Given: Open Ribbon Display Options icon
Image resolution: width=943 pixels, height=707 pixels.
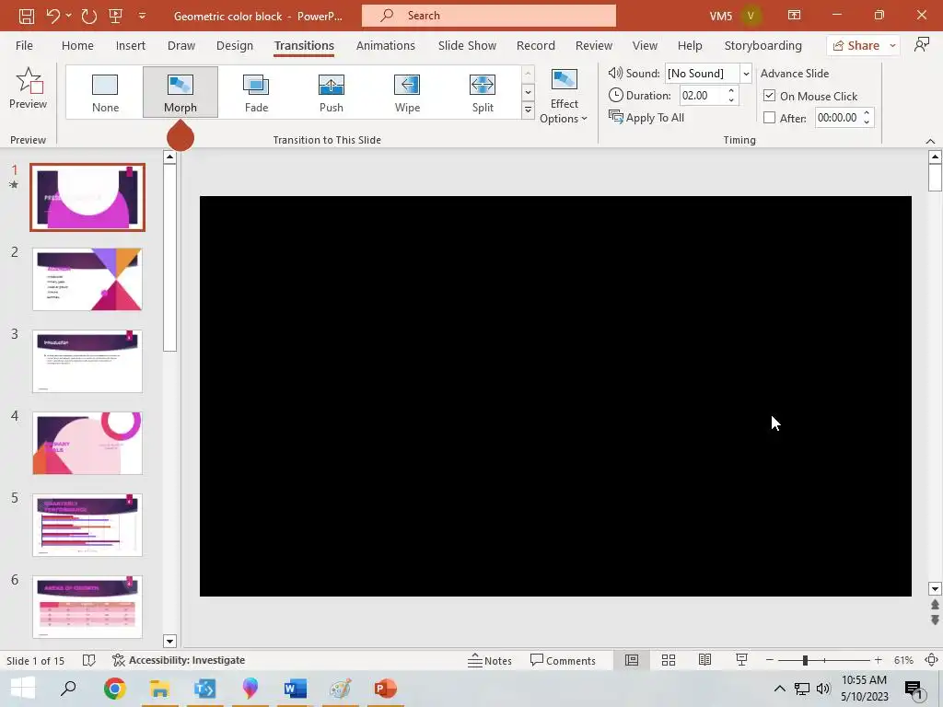Looking at the screenshot, I should (x=795, y=15).
